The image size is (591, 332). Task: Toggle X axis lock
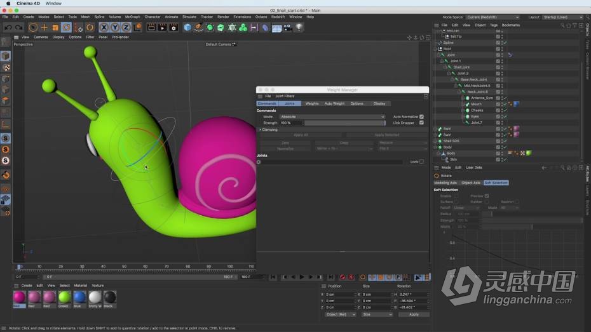(x=104, y=27)
